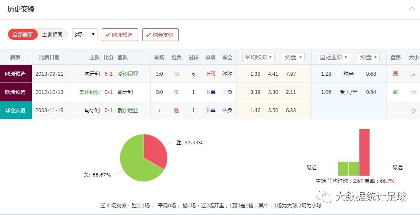Collapse the 历史交锋 section with the chevron
The height and width of the screenshot is (215, 420).
coord(412,8)
